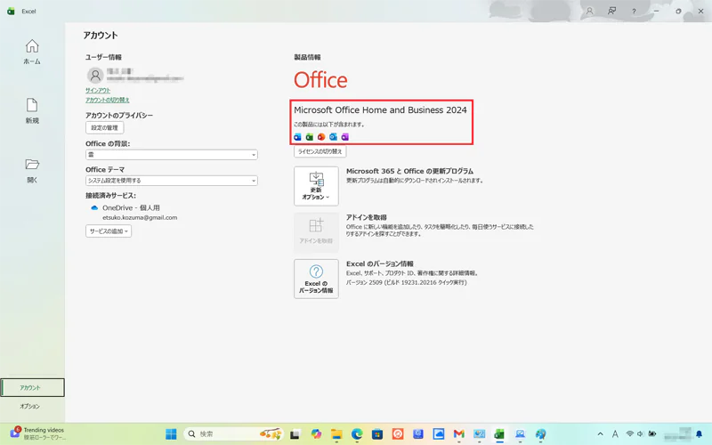Open オプション (Options) in the sidebar
The height and width of the screenshot is (445, 712).
(x=30, y=406)
